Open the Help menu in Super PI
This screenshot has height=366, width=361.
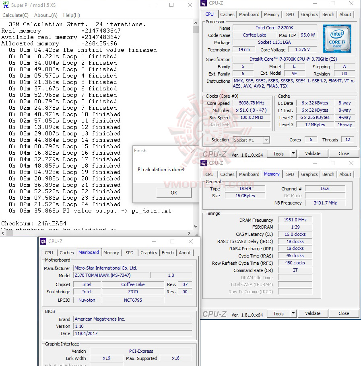click(x=72, y=15)
